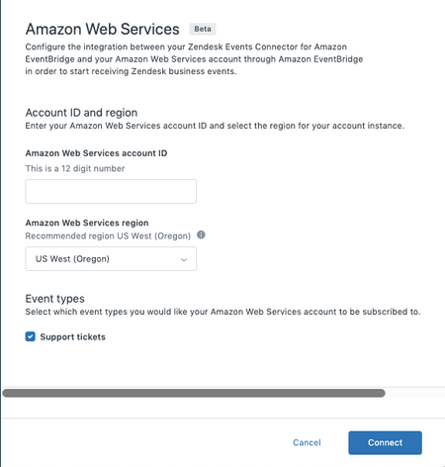
Task: Click empty scrollbar track right of thumb
Action: [414, 393]
